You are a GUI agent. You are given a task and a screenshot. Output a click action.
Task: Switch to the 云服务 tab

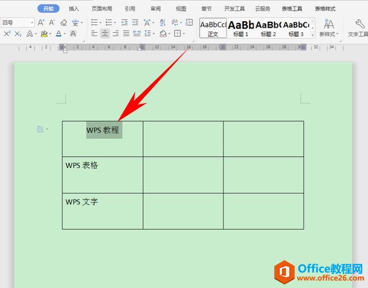pyautogui.click(x=263, y=9)
